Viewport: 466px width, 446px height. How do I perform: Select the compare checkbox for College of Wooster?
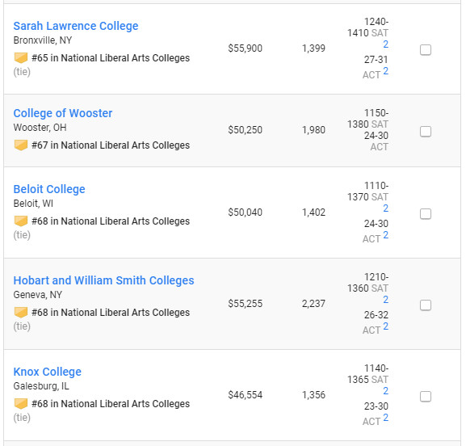click(426, 132)
